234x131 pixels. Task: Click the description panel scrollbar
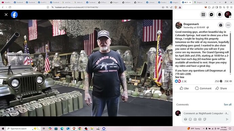click(230, 53)
